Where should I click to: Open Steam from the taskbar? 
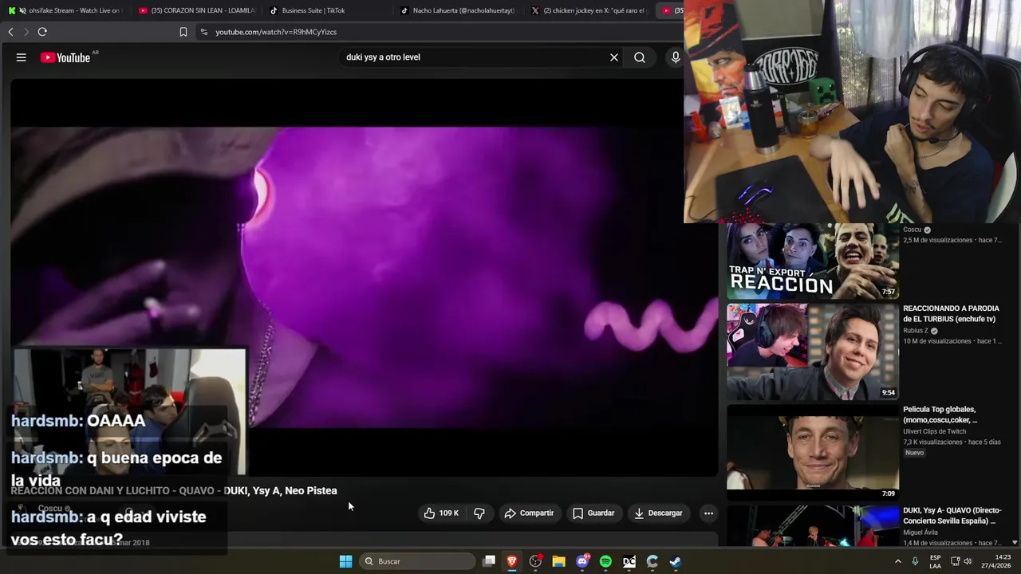tap(676, 561)
